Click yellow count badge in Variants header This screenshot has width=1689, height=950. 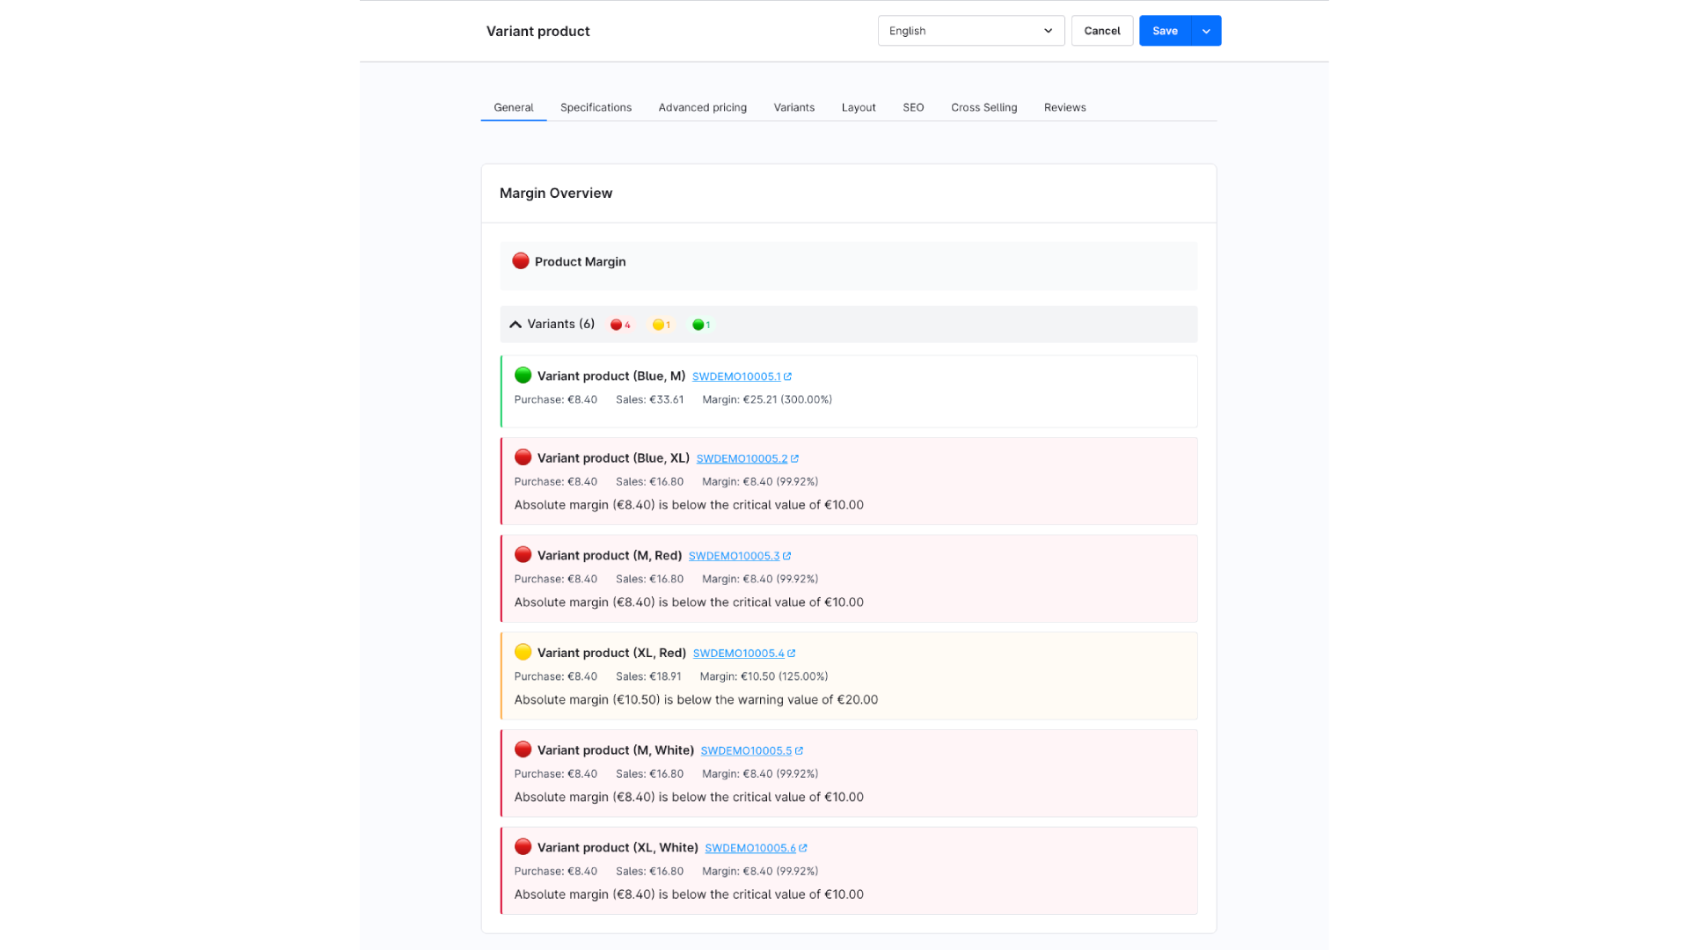pos(662,325)
